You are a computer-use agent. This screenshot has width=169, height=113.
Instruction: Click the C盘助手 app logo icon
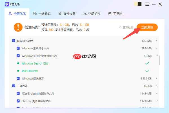click(7, 4)
